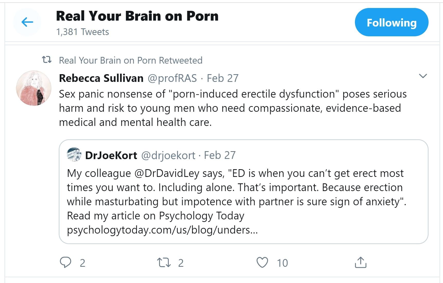The image size is (443, 283).
Task: Click the Real Your Brain on Porn header title
Action: click(137, 16)
